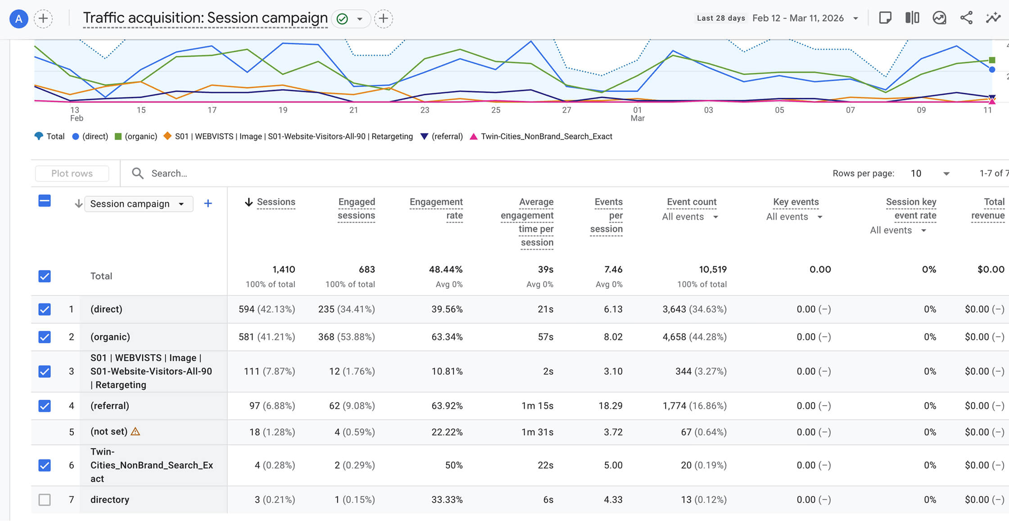Click the search magnifier icon
Viewport: 1009px width, 521px height.
pos(137,173)
